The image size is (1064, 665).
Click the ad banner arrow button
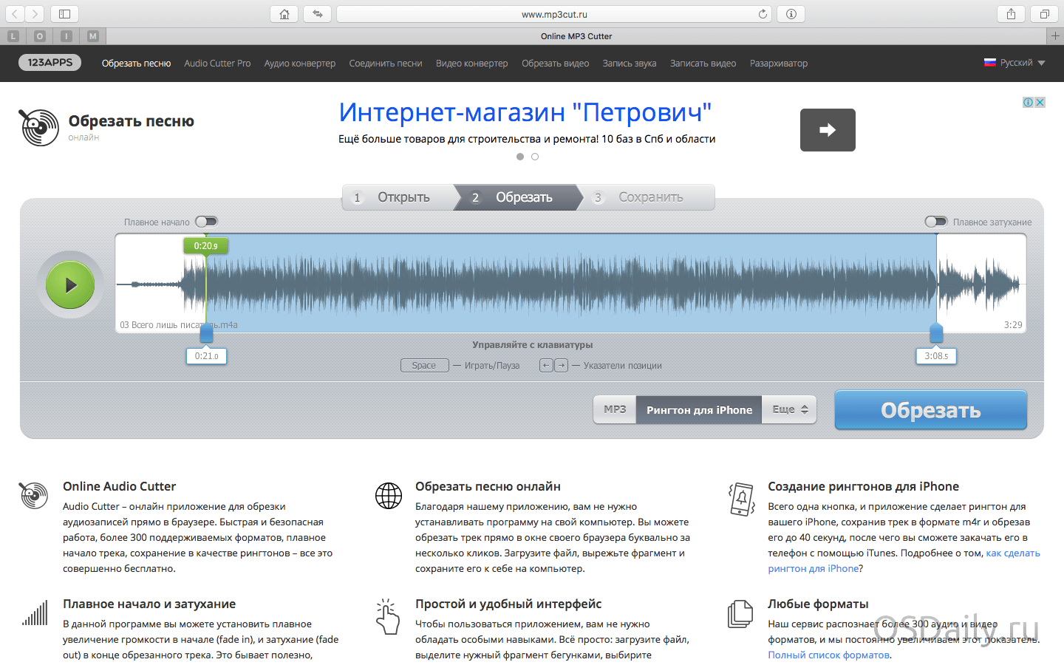pyautogui.click(x=827, y=130)
